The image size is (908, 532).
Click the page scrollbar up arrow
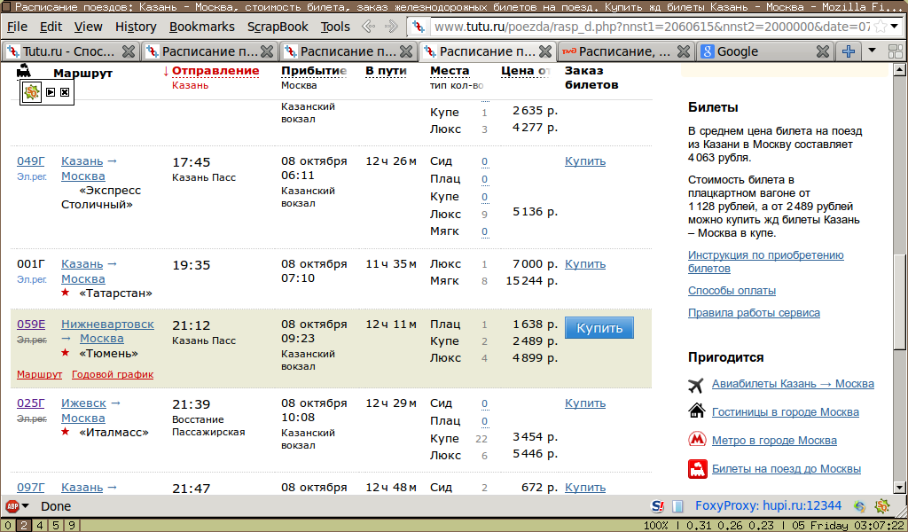coord(899,70)
